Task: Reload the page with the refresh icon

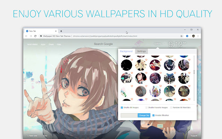Action: coord(35,36)
